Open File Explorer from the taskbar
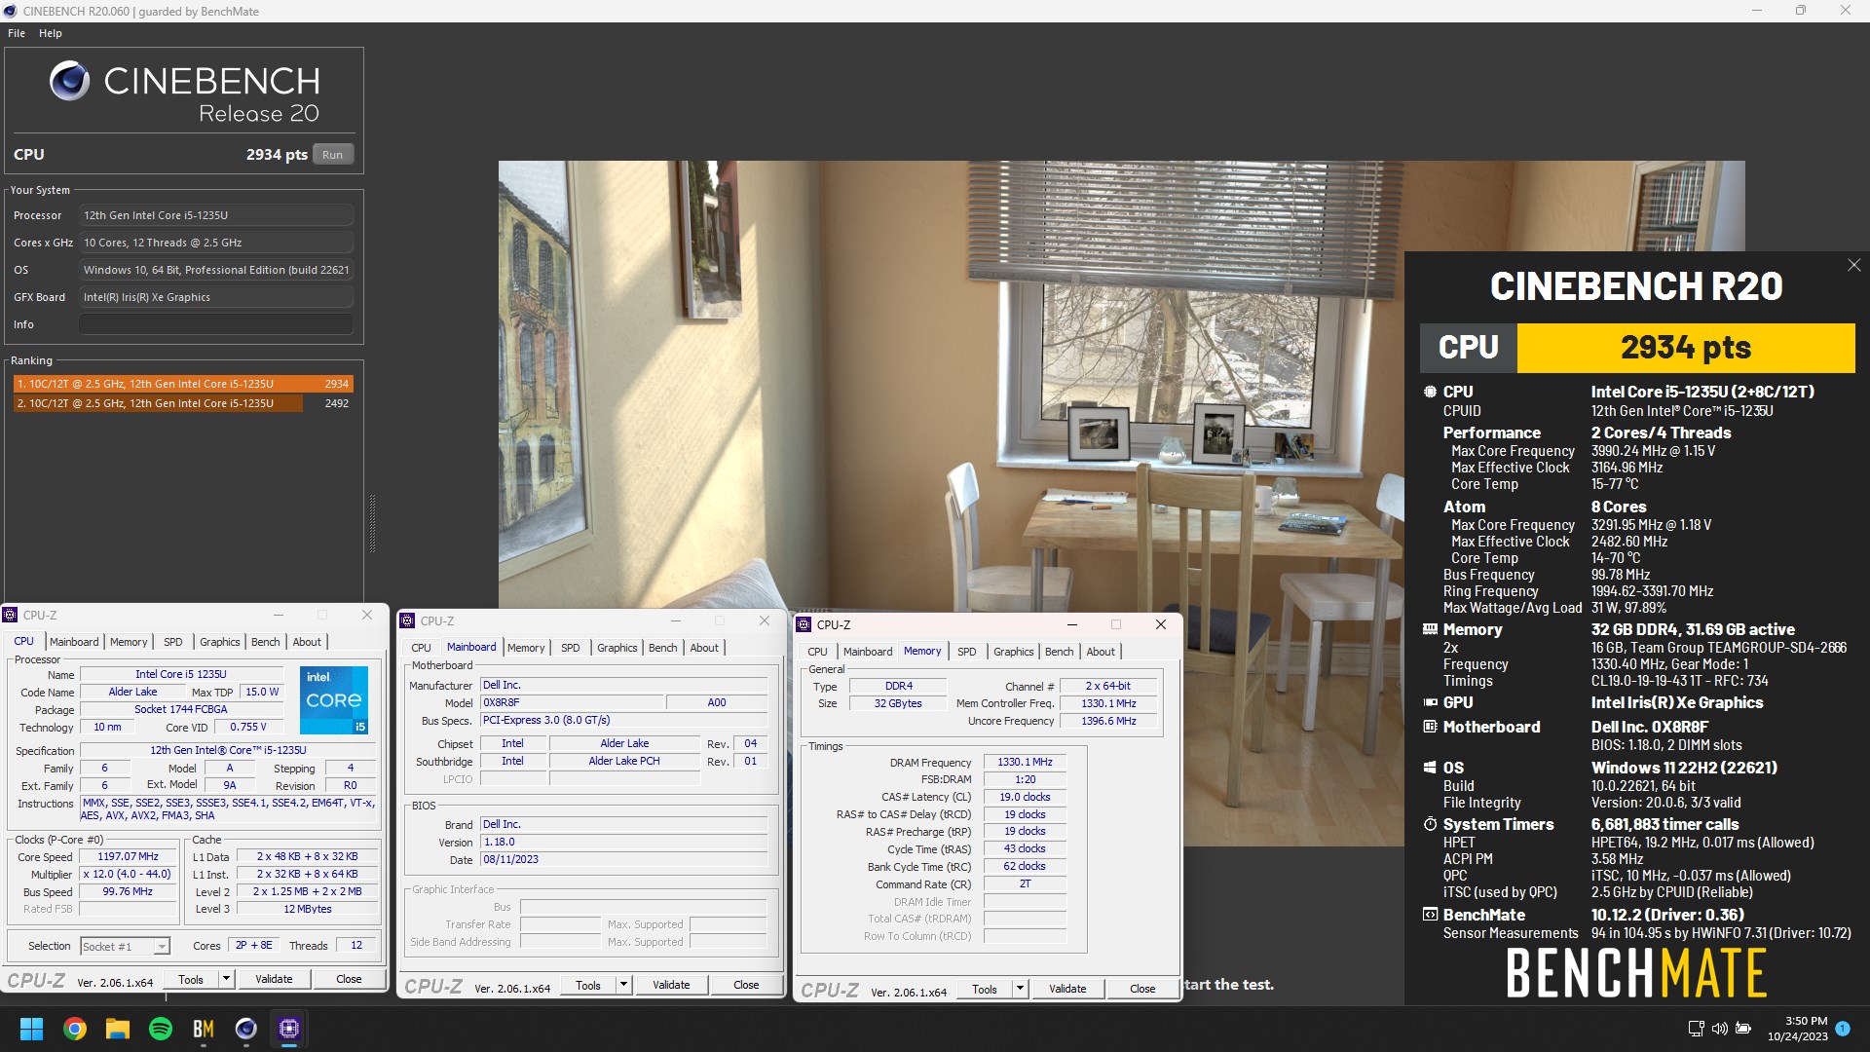 coord(118,1029)
